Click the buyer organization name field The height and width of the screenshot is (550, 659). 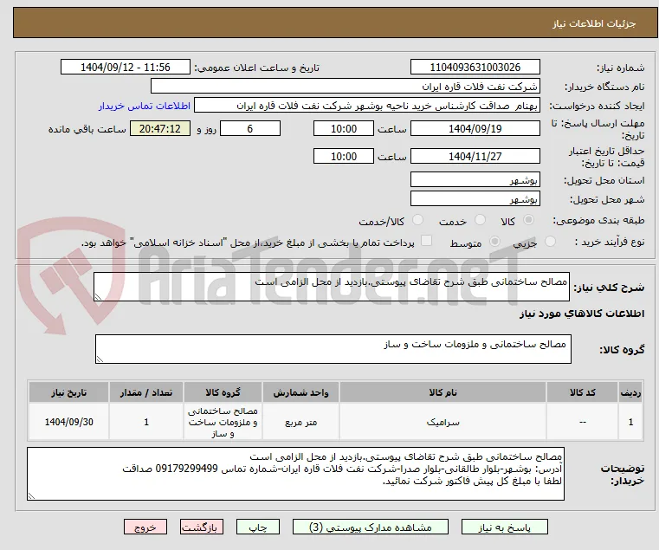(345, 87)
